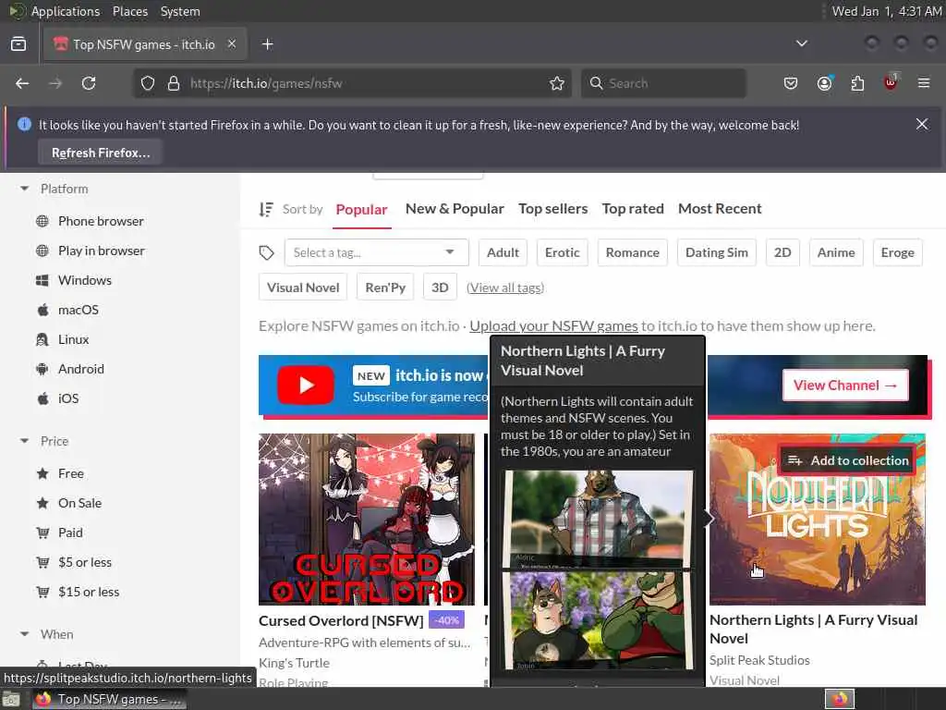Select the Visual Novel tag
Screen dimensions: 946x710
303,288
